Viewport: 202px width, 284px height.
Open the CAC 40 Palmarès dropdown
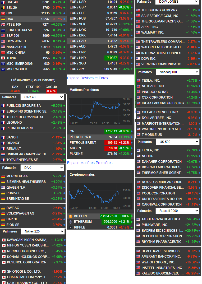pos(42,97)
